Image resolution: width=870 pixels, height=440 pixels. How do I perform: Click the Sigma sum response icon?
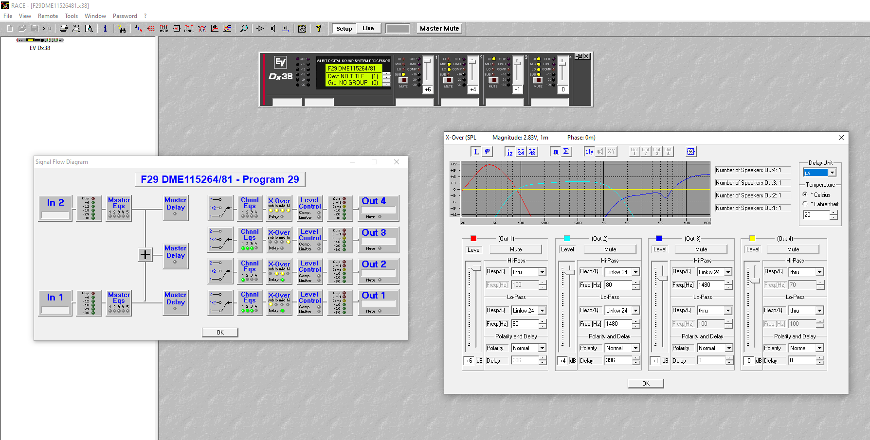coord(566,152)
